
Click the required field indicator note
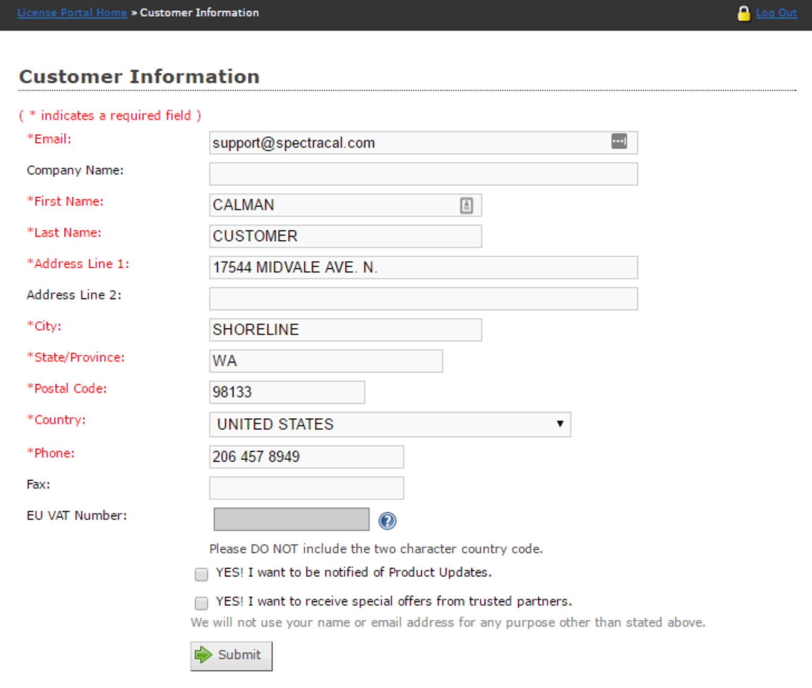point(110,115)
